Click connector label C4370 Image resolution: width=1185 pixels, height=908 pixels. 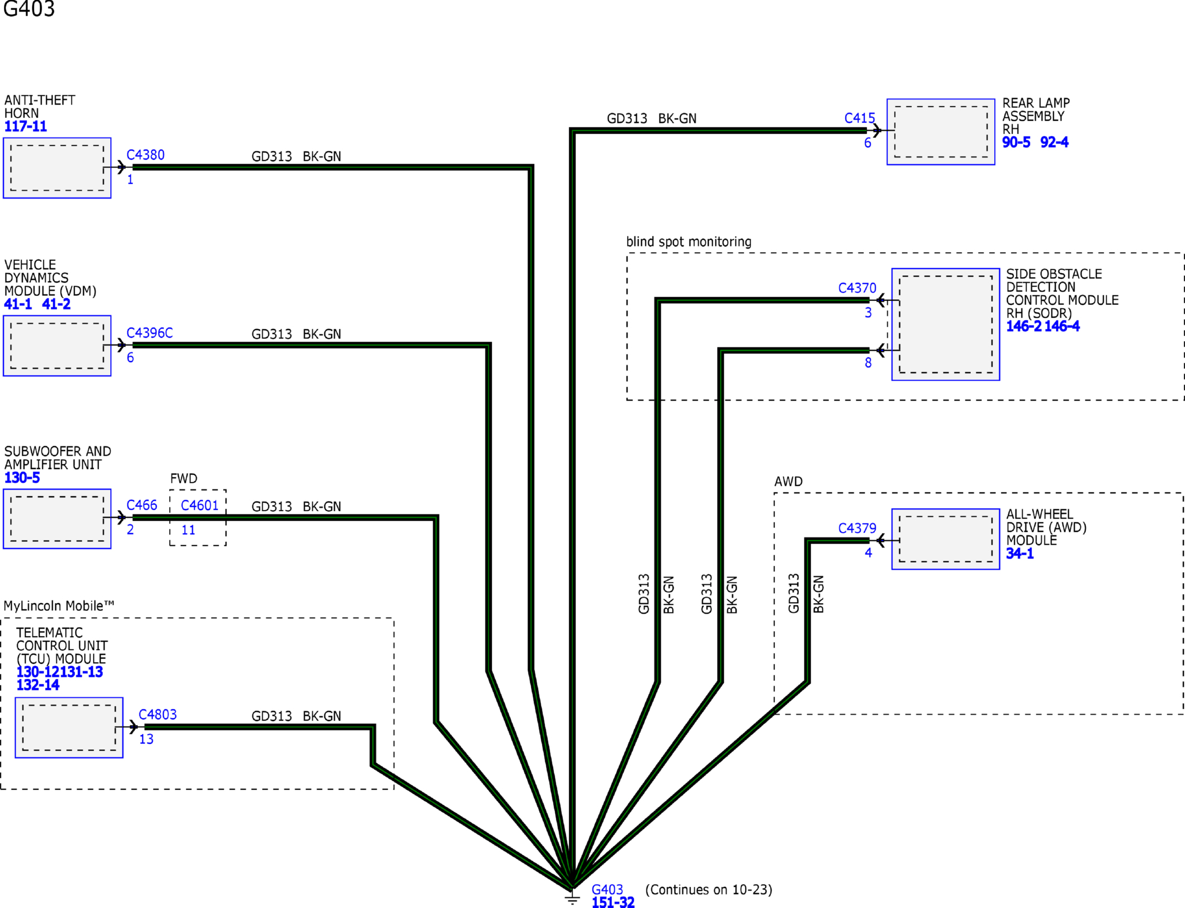coord(857,288)
